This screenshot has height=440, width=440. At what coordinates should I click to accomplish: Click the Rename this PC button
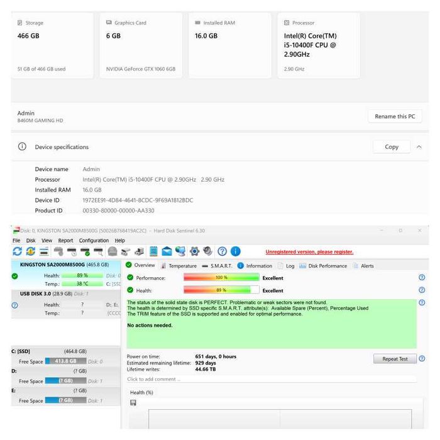pyautogui.click(x=395, y=116)
